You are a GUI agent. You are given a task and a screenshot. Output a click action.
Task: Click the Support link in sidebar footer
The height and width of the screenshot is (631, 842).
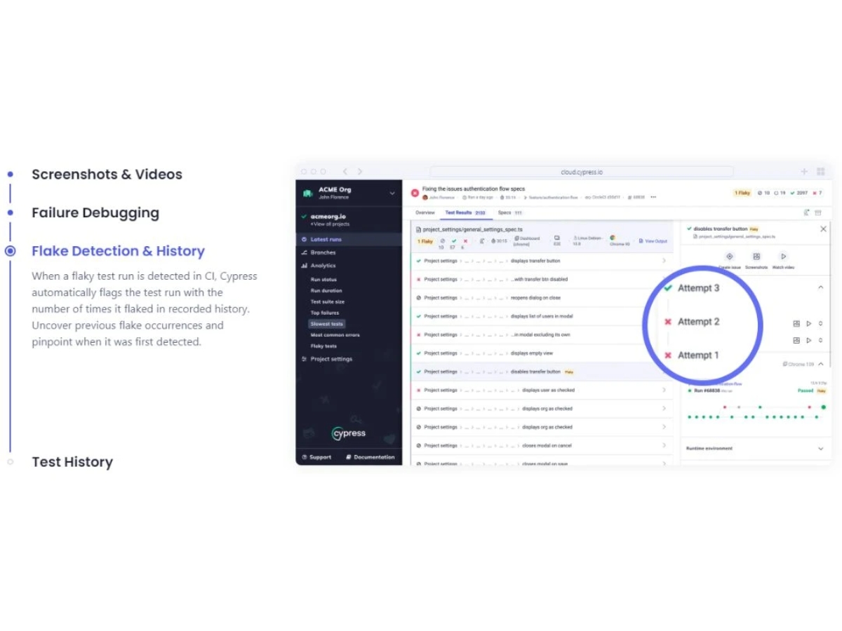pos(320,457)
